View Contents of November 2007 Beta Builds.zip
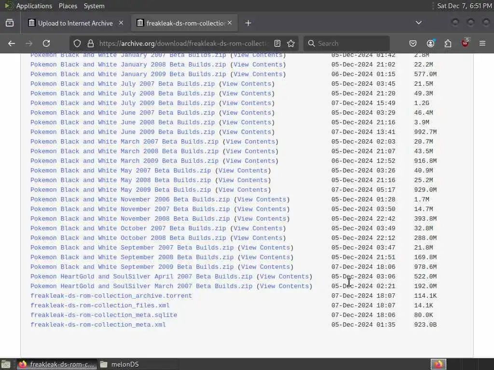This screenshot has width=494, height=370. 262,209
